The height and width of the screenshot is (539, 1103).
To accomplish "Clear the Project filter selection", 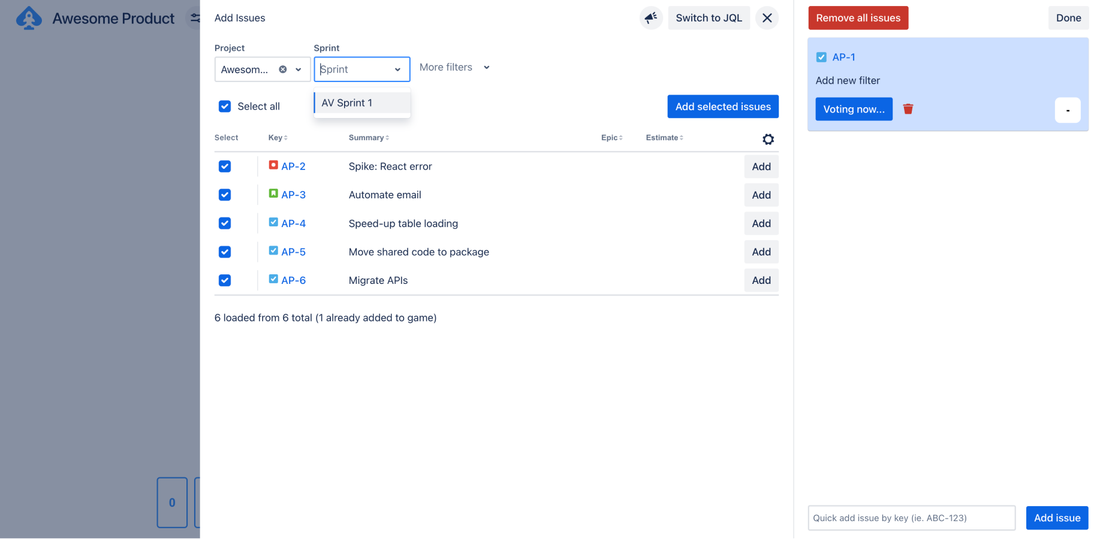I will pos(283,69).
